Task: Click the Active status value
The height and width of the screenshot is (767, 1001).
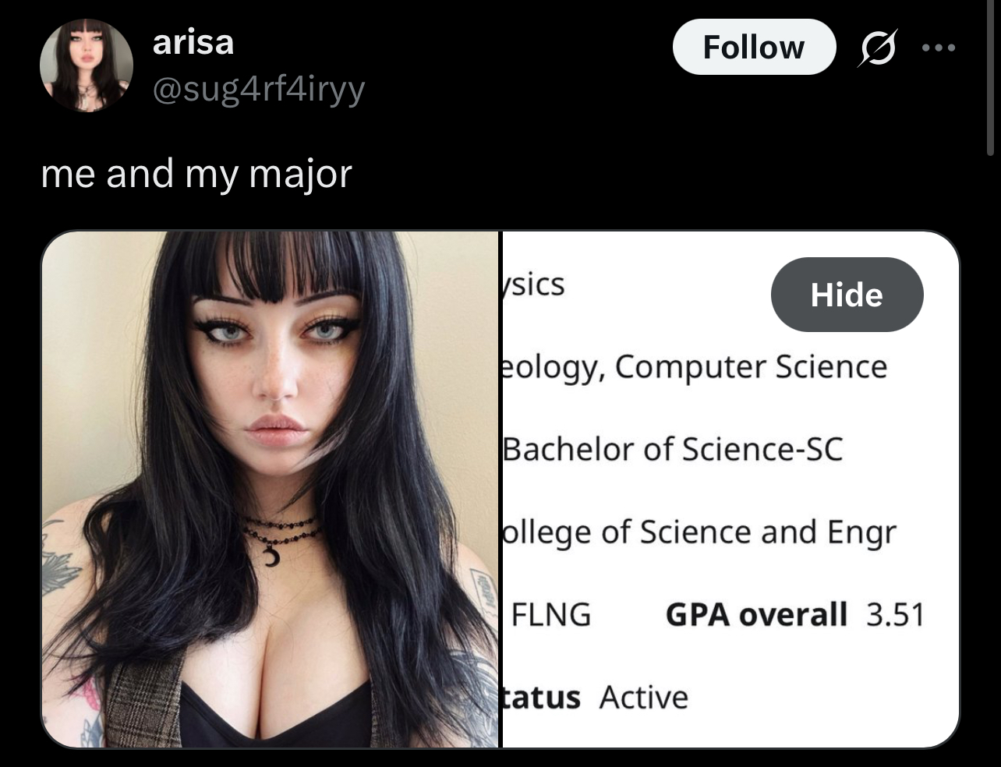Action: pyautogui.click(x=644, y=697)
